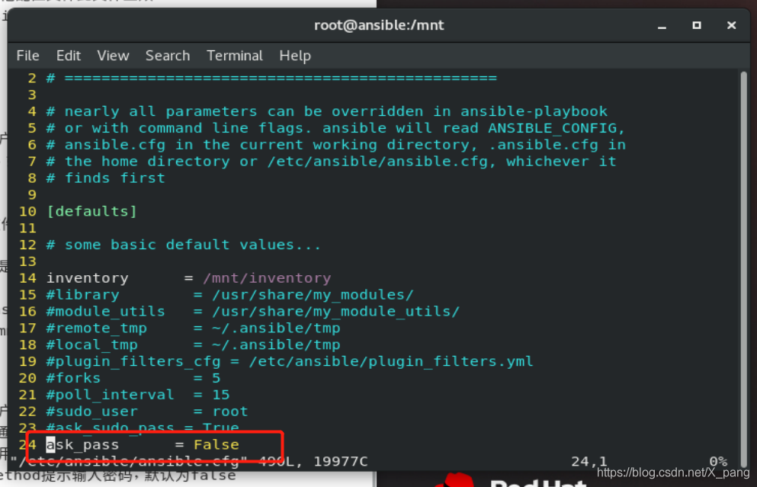Open the Edit menu
This screenshot has height=487, width=757.
pyautogui.click(x=68, y=56)
